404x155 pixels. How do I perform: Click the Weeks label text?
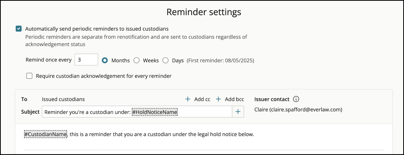point(151,60)
